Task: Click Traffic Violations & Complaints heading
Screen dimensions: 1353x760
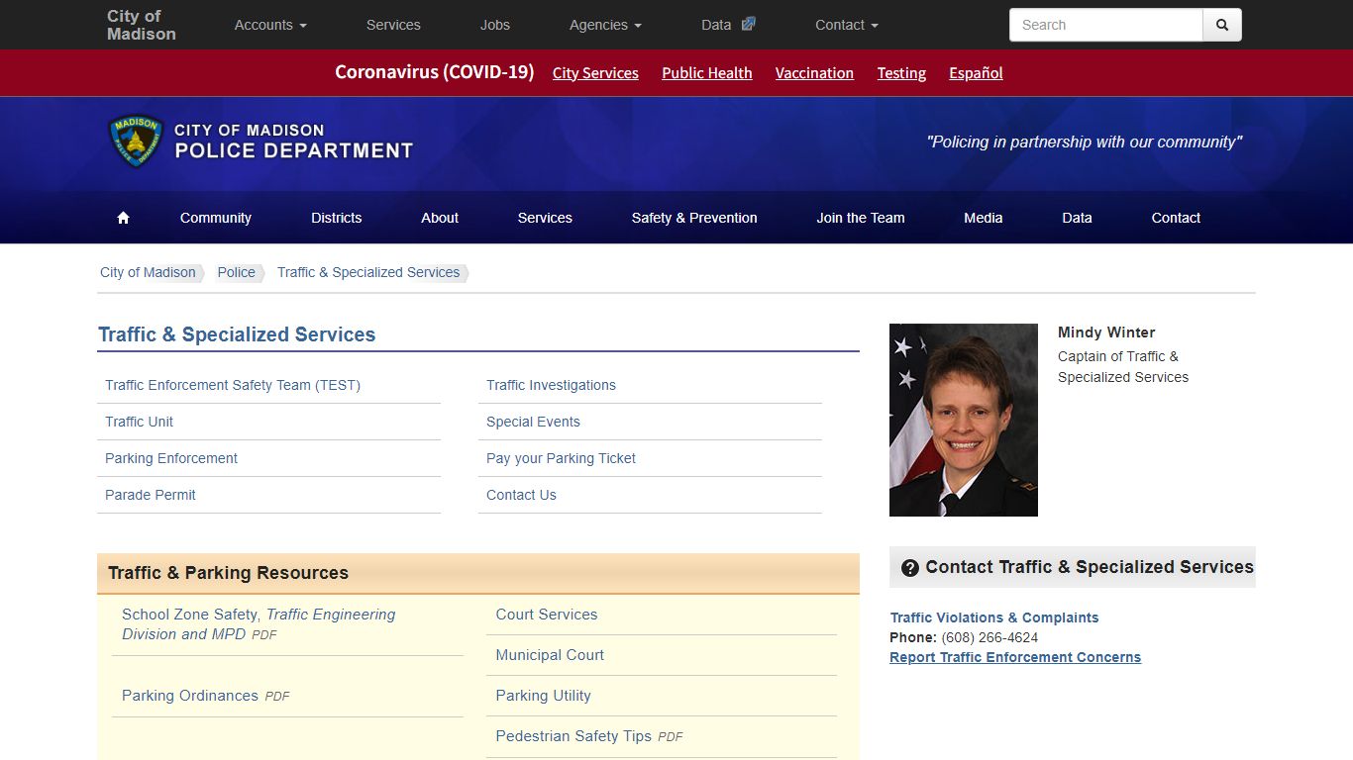Action: pos(994,617)
